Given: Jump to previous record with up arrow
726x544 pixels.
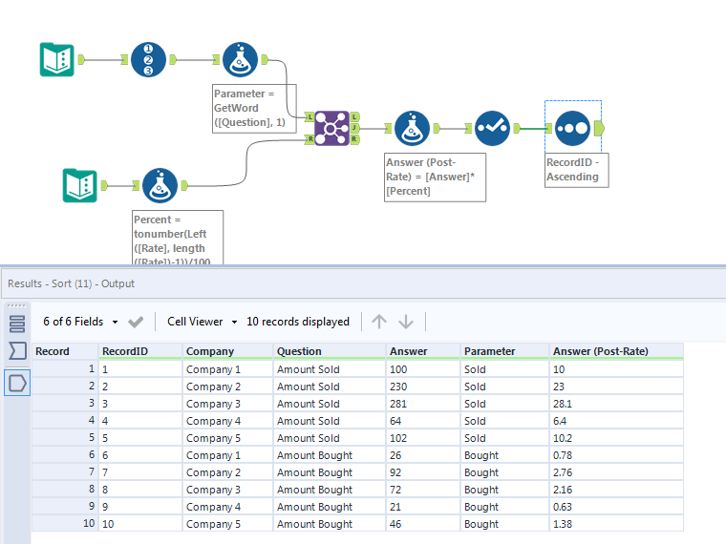Looking at the screenshot, I should [x=378, y=322].
